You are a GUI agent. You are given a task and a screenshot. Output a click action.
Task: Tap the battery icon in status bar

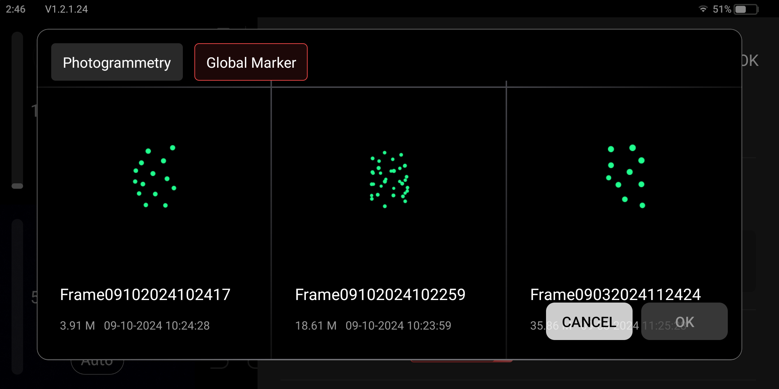pos(746,9)
